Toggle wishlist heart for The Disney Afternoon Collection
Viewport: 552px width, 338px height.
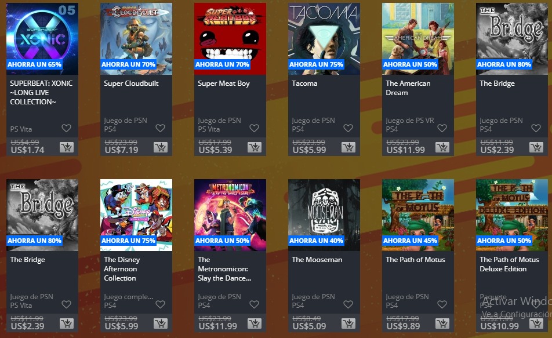160,304
